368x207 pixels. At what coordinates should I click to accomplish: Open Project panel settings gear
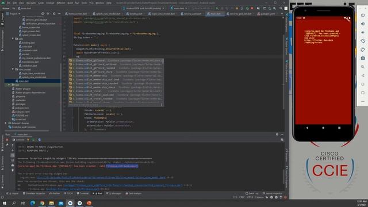pyautogui.click(x=54, y=14)
